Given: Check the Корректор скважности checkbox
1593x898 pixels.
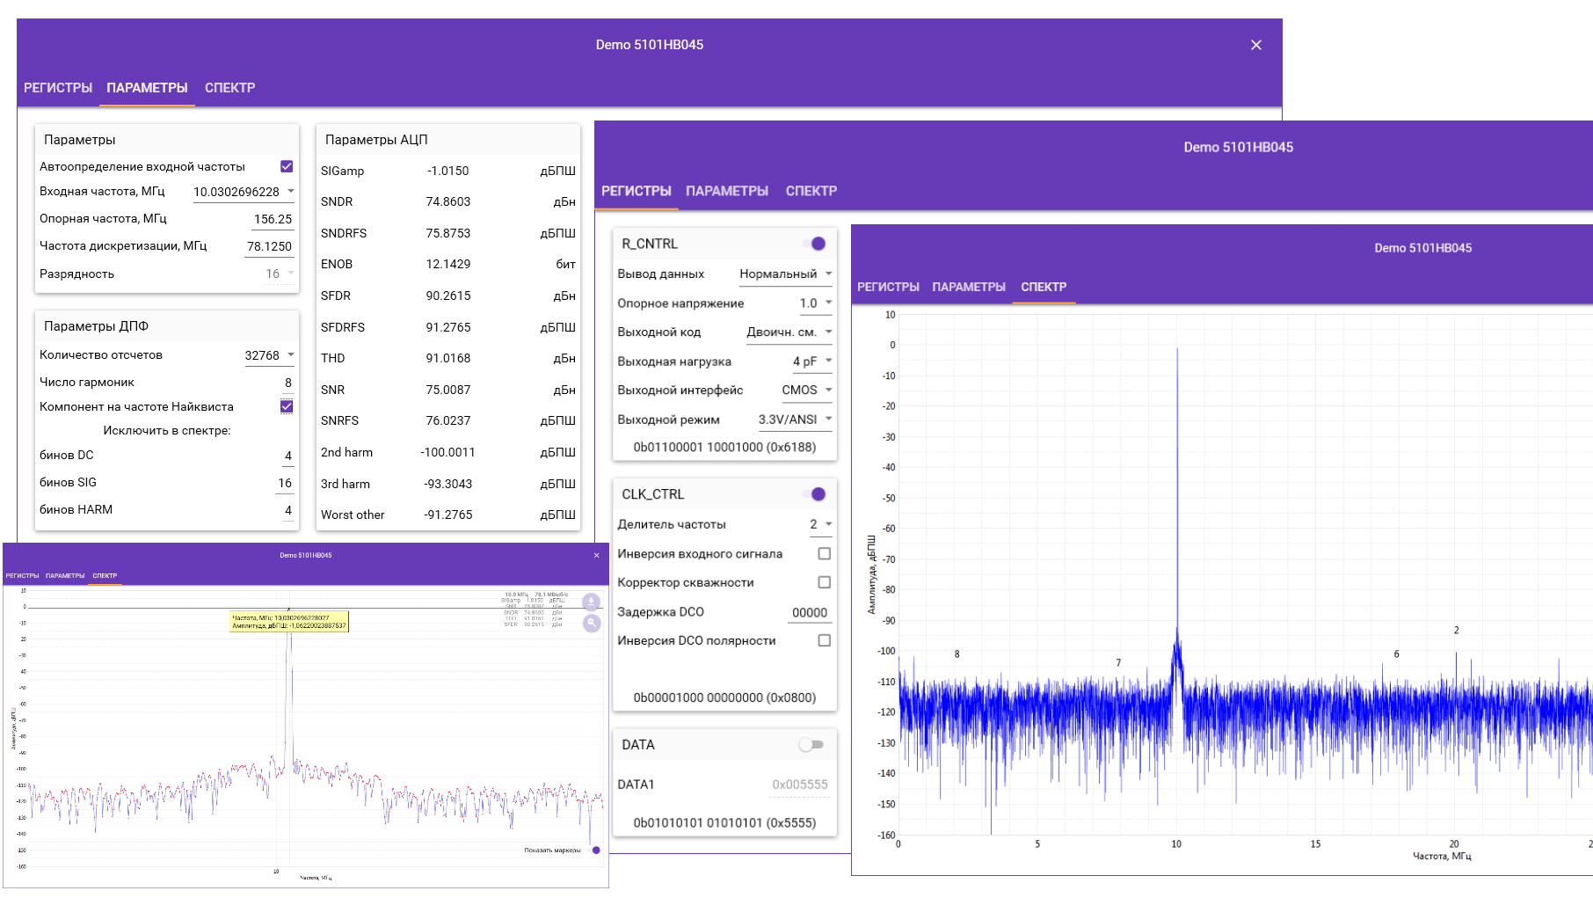Looking at the screenshot, I should pos(825,582).
